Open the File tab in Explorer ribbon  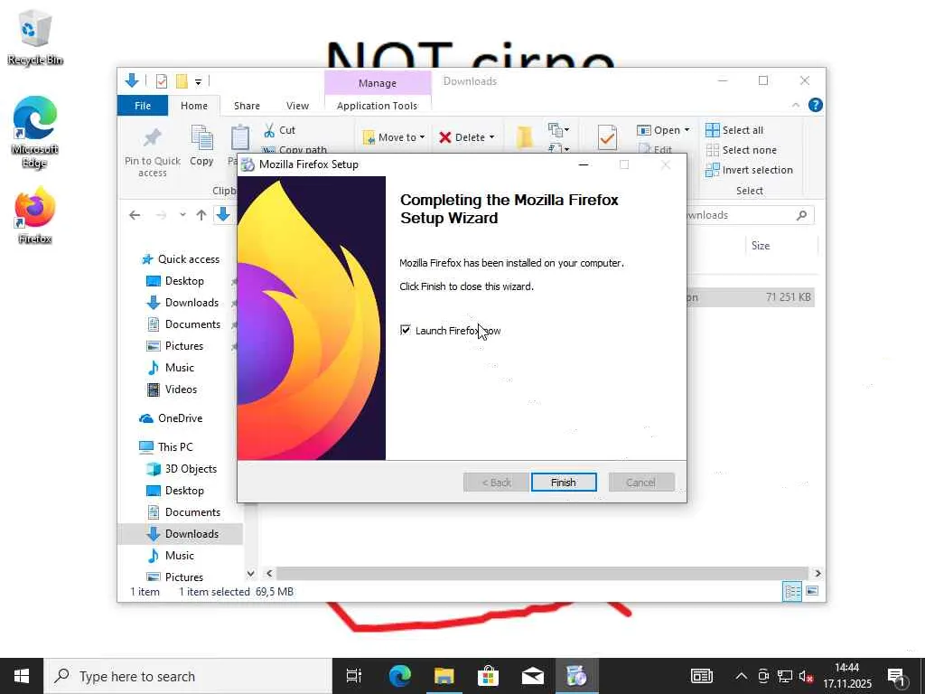click(143, 106)
